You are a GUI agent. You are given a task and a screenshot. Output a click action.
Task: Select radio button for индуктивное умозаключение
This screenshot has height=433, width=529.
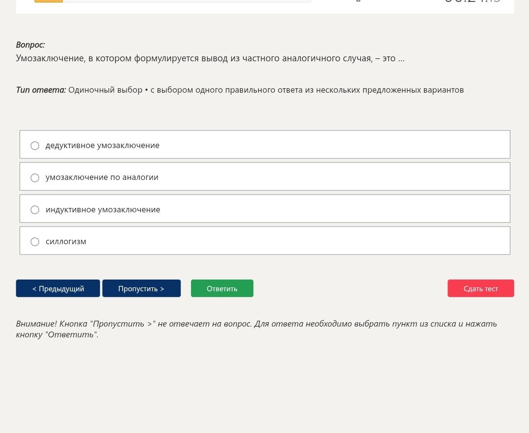point(35,210)
